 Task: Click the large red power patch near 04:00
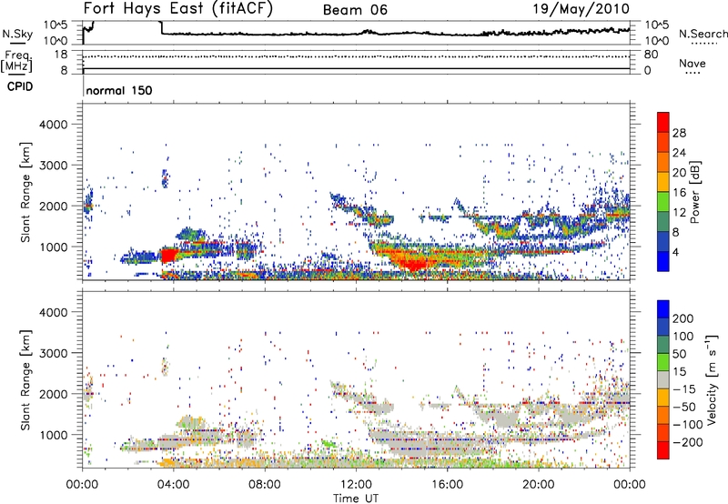(168, 256)
